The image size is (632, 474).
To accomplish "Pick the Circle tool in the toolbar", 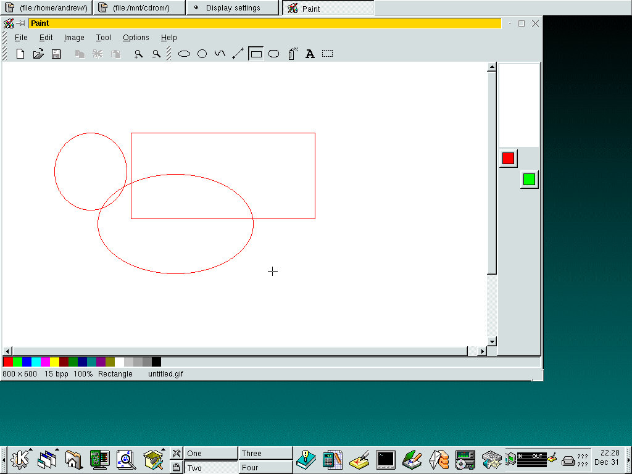I will click(x=202, y=54).
